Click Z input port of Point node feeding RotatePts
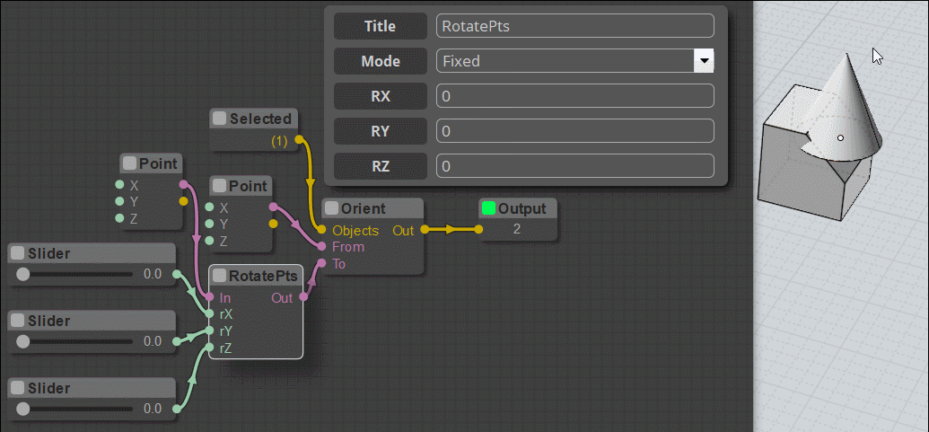 point(119,218)
